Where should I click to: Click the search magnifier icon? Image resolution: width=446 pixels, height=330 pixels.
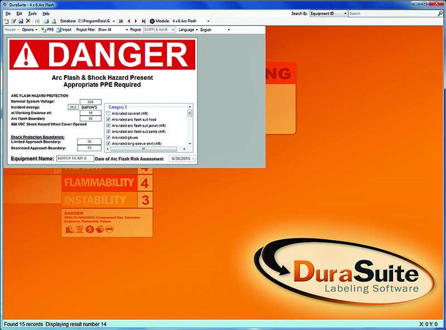pyautogui.click(x=440, y=13)
